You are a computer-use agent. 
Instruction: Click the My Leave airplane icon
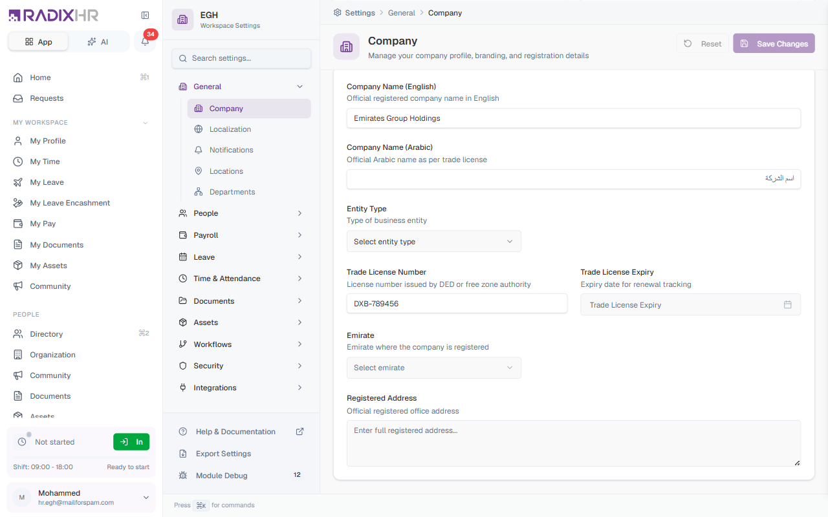18,182
